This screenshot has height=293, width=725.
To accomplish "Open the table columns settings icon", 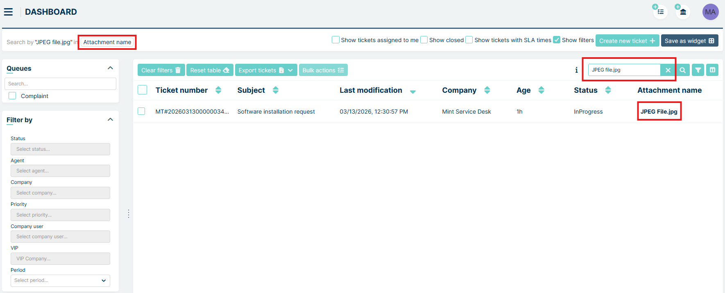I will point(713,70).
